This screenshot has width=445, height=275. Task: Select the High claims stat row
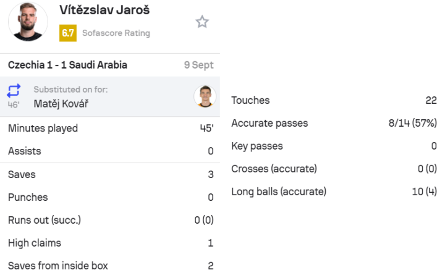click(x=110, y=243)
